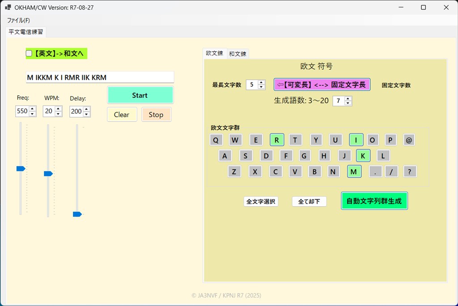Click the 自動文字列群生成 button

[374, 201]
